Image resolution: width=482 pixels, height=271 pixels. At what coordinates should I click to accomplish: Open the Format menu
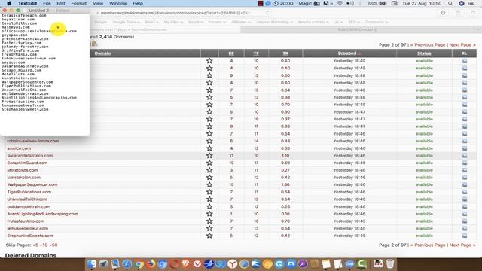coord(78,3)
